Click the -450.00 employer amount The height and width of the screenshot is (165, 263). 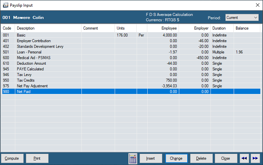[202, 58]
